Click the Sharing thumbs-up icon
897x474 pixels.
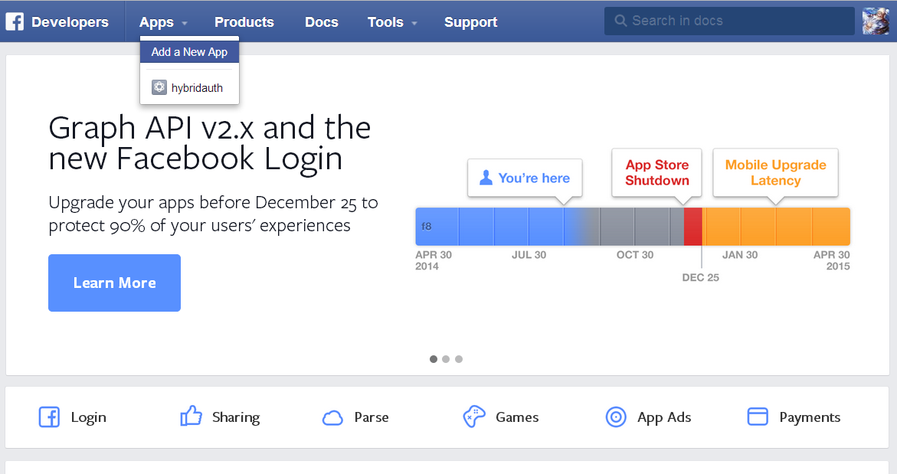[x=191, y=417]
